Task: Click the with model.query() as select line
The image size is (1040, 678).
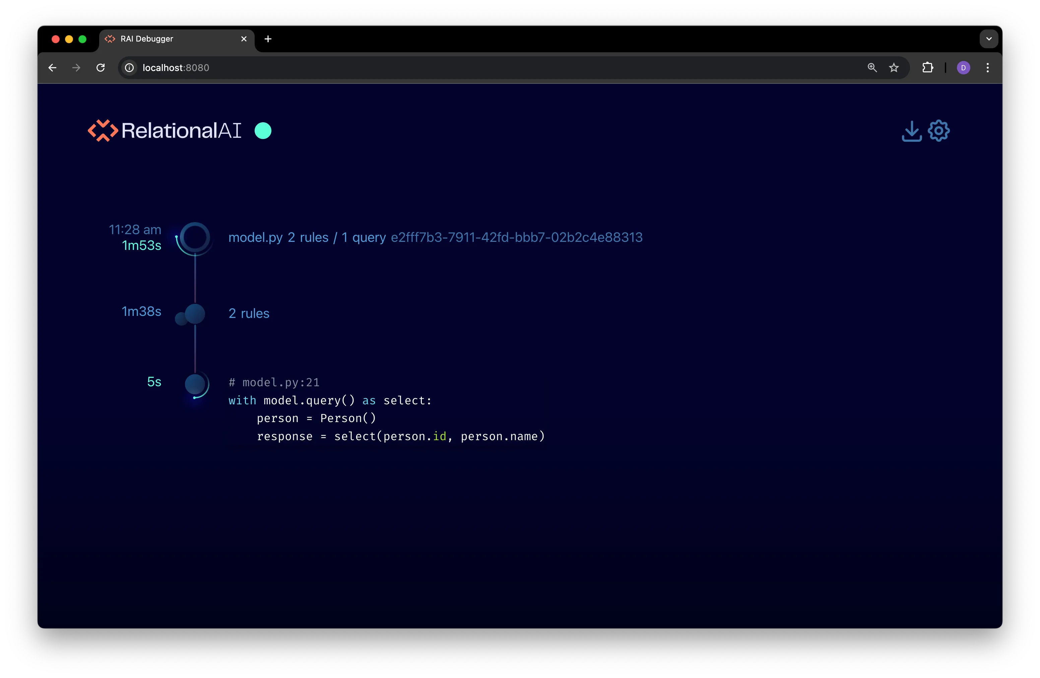Action: tap(330, 400)
